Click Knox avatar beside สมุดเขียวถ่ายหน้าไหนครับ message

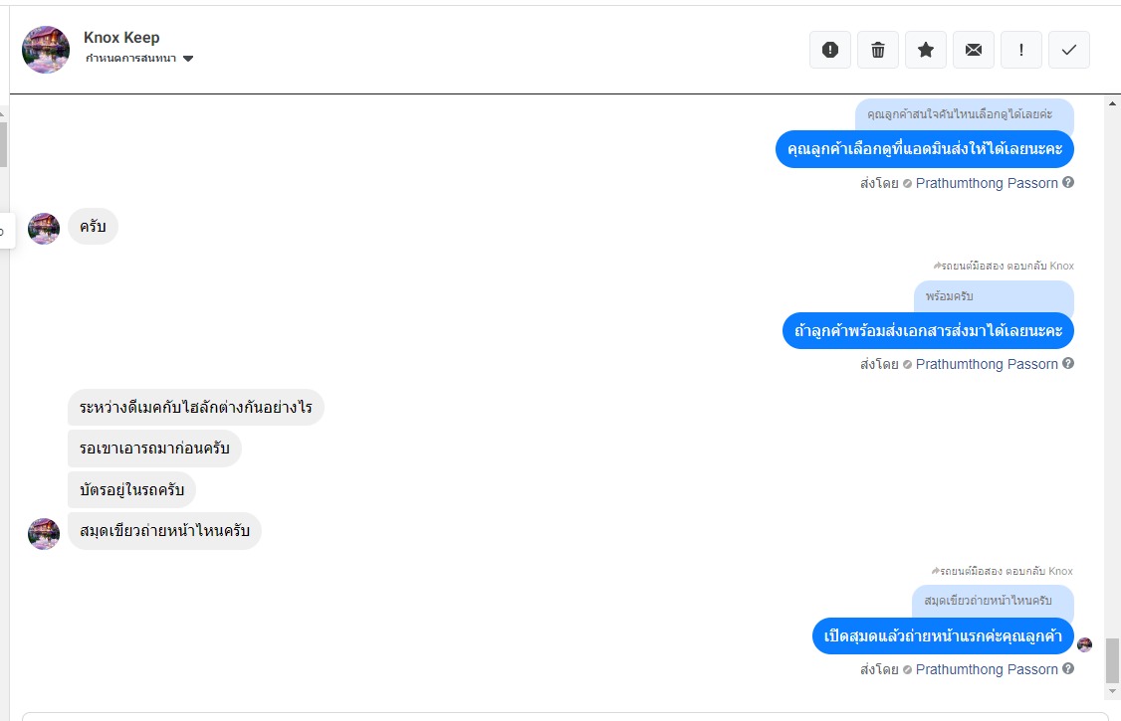coord(44,532)
